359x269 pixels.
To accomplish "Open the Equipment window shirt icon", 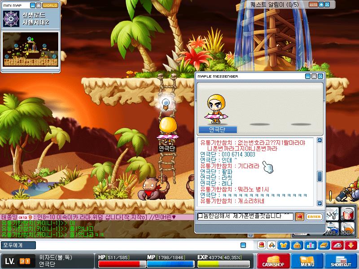I will (x=284, y=245).
